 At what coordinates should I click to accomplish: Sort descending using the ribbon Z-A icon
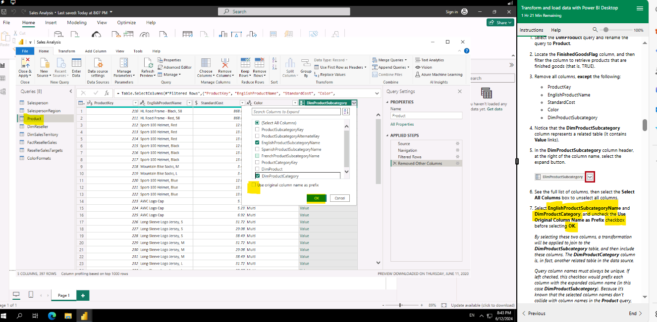274,68
